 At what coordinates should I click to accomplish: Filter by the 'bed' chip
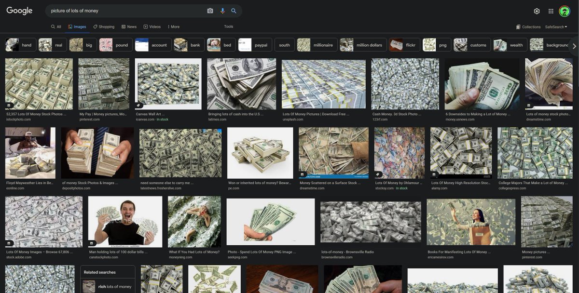click(x=221, y=45)
